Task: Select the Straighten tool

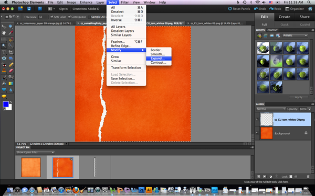Action: coord(10,59)
